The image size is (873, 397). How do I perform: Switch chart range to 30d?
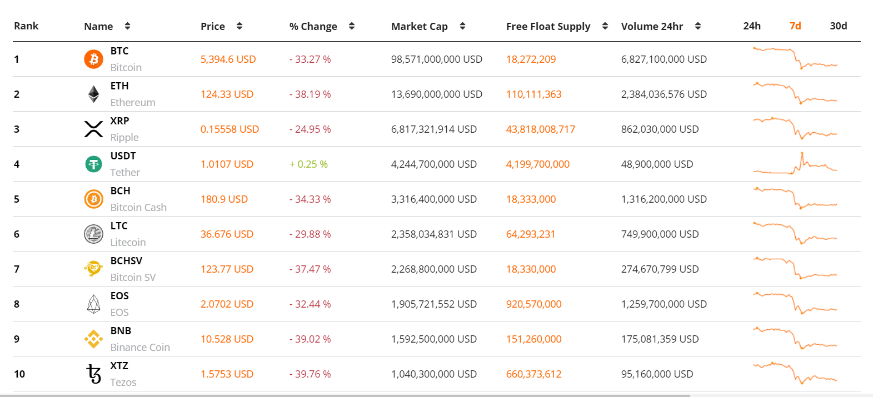pos(838,26)
